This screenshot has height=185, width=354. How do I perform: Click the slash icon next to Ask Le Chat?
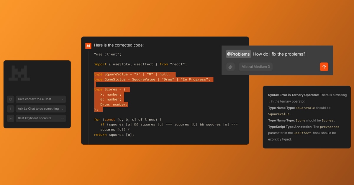click(11, 109)
